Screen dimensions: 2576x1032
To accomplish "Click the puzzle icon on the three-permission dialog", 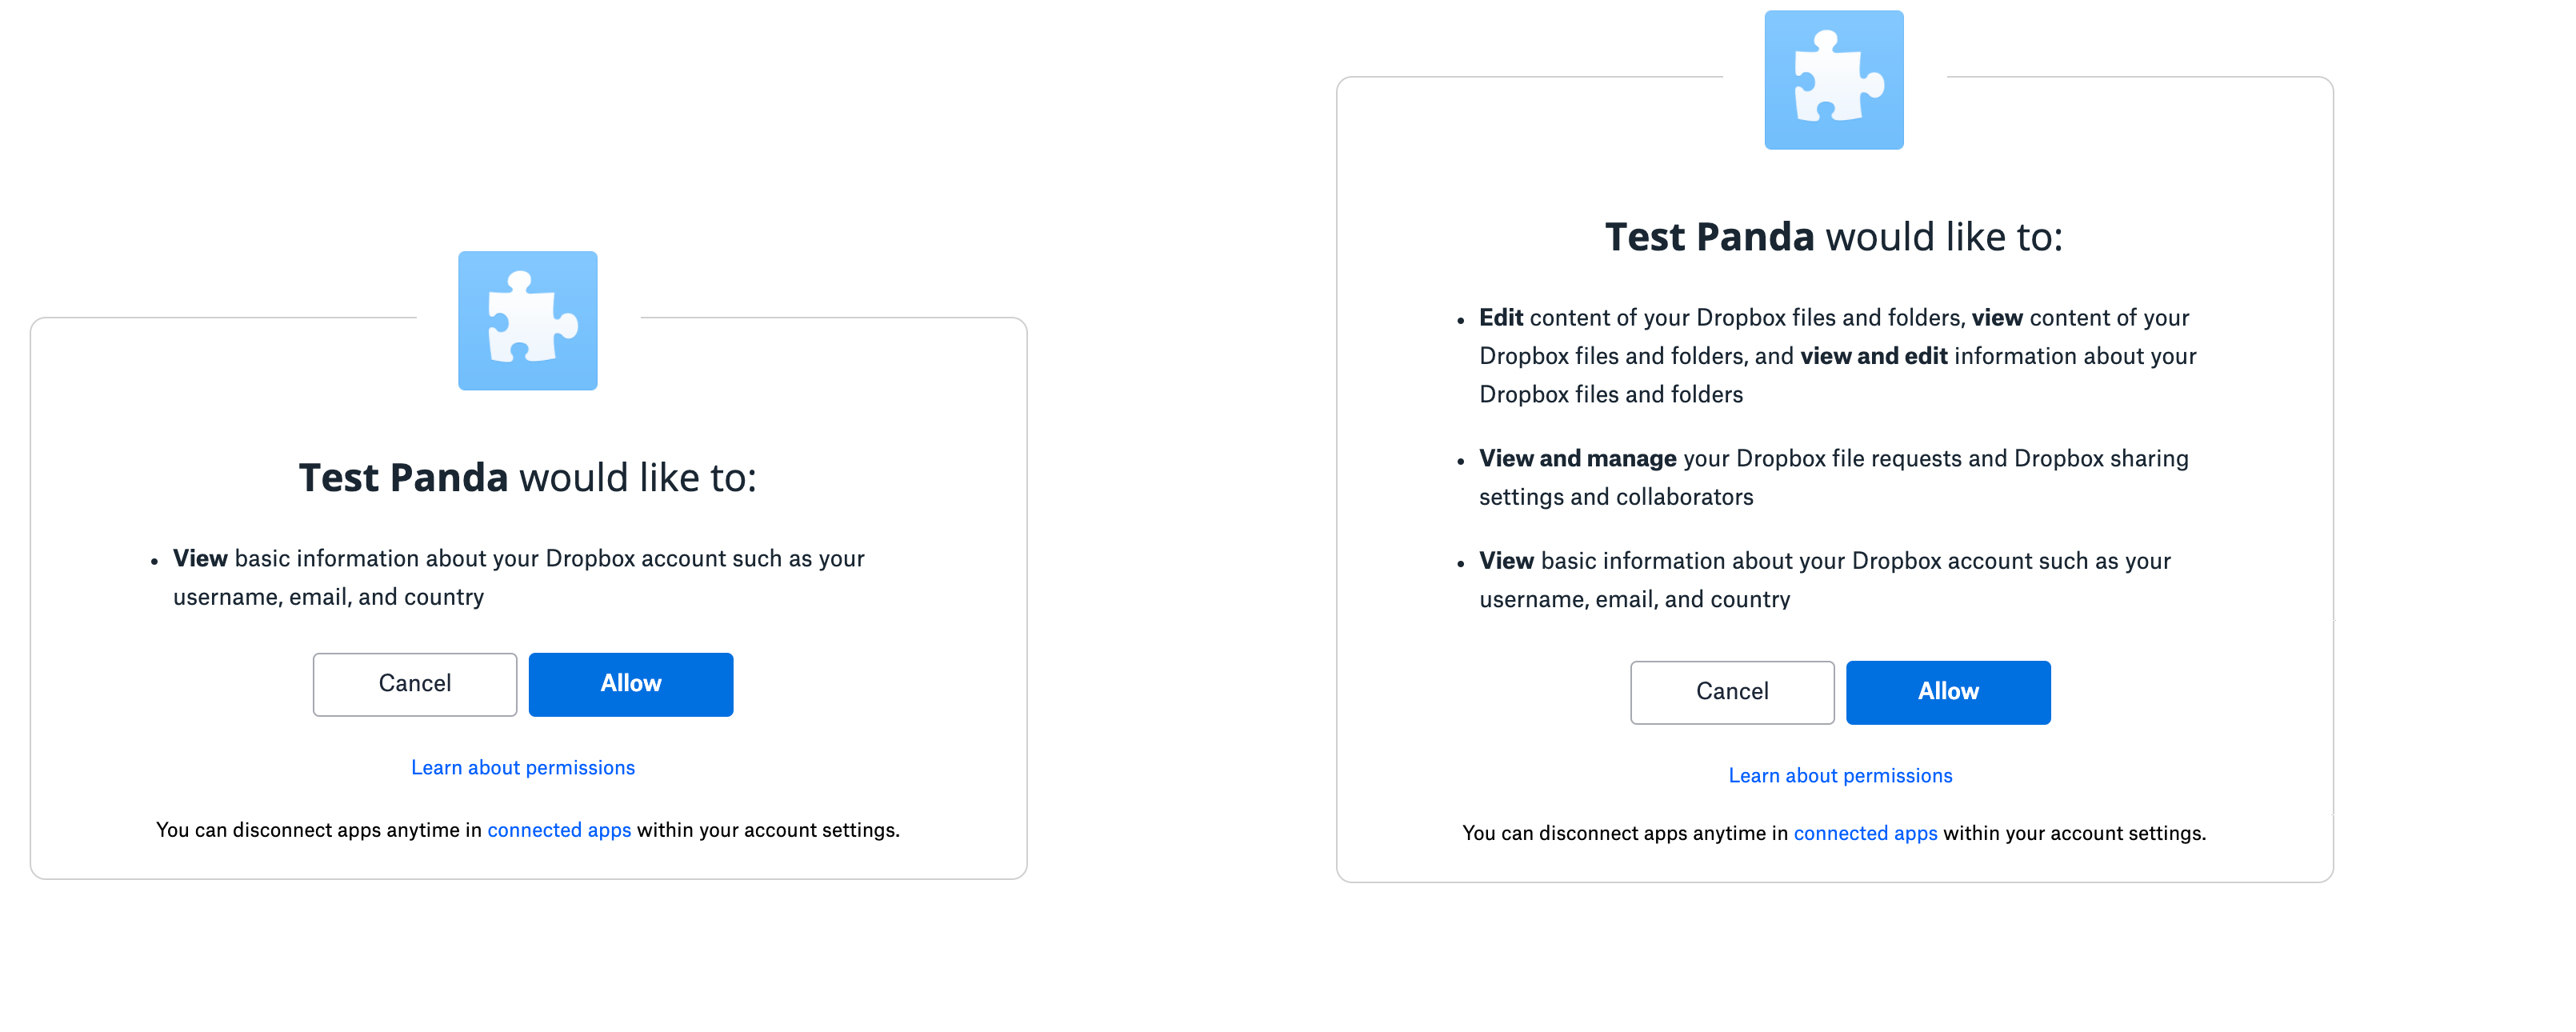I will tap(1833, 80).
